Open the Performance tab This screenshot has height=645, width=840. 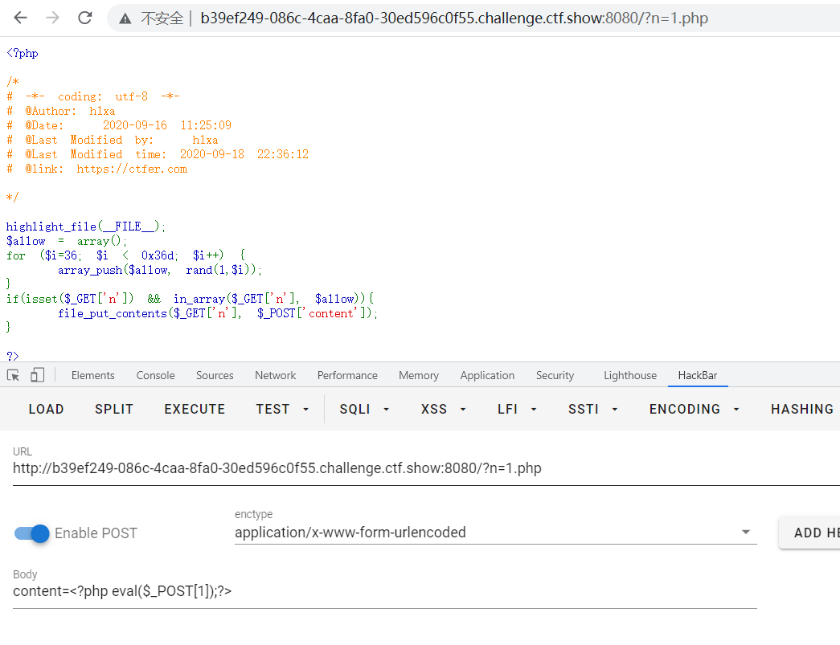tap(347, 375)
